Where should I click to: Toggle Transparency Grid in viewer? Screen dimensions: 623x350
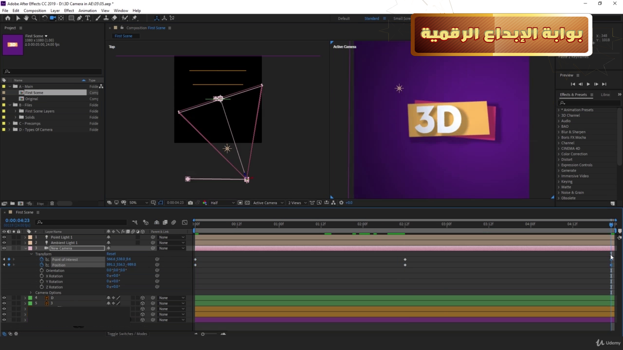click(247, 203)
